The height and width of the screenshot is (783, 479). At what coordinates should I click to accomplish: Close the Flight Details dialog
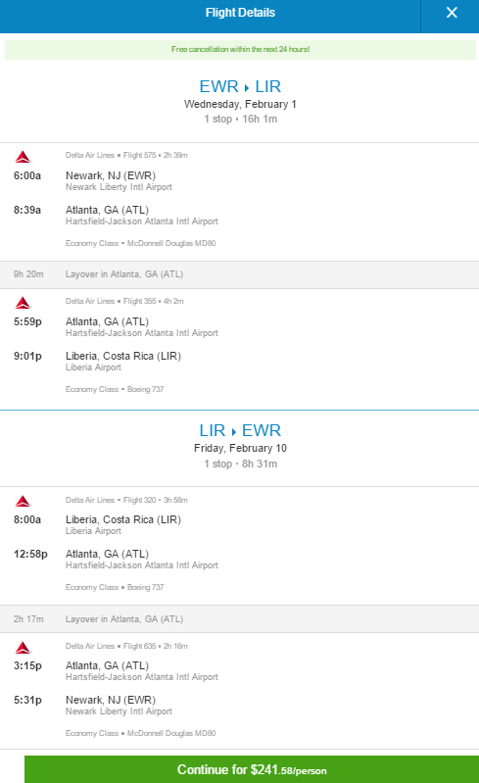(x=452, y=13)
